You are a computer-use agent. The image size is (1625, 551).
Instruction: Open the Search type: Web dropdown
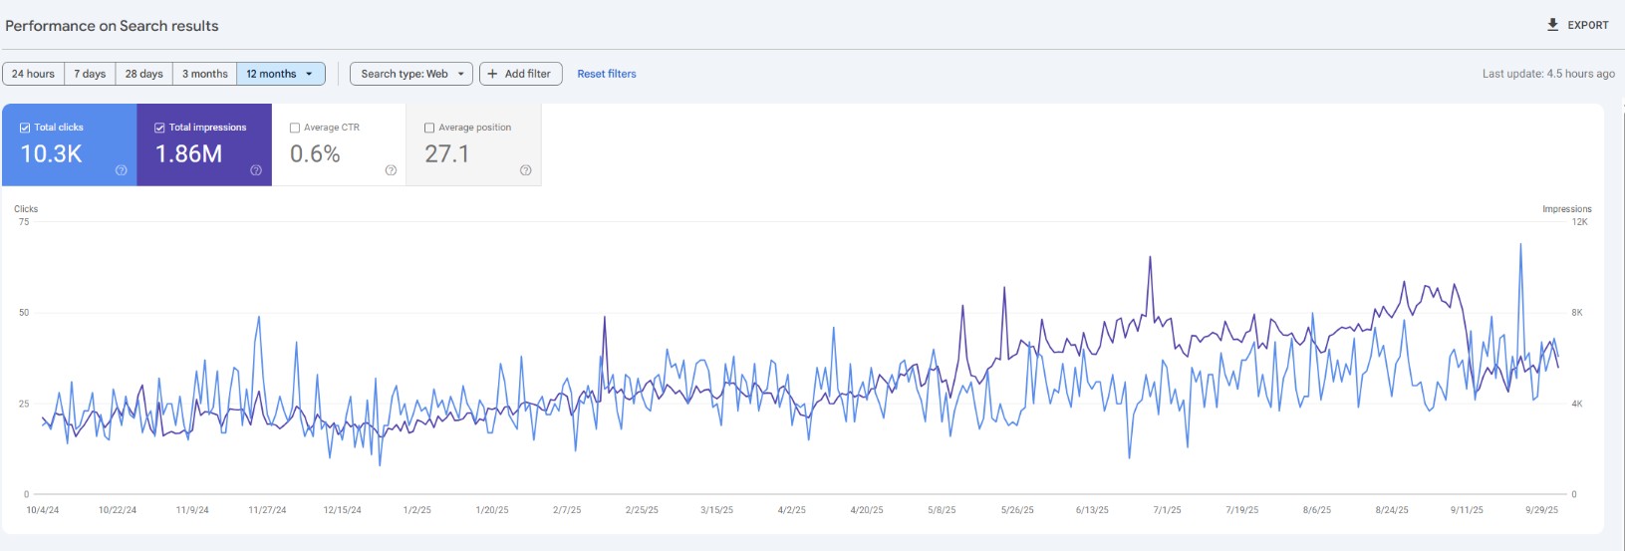point(412,74)
